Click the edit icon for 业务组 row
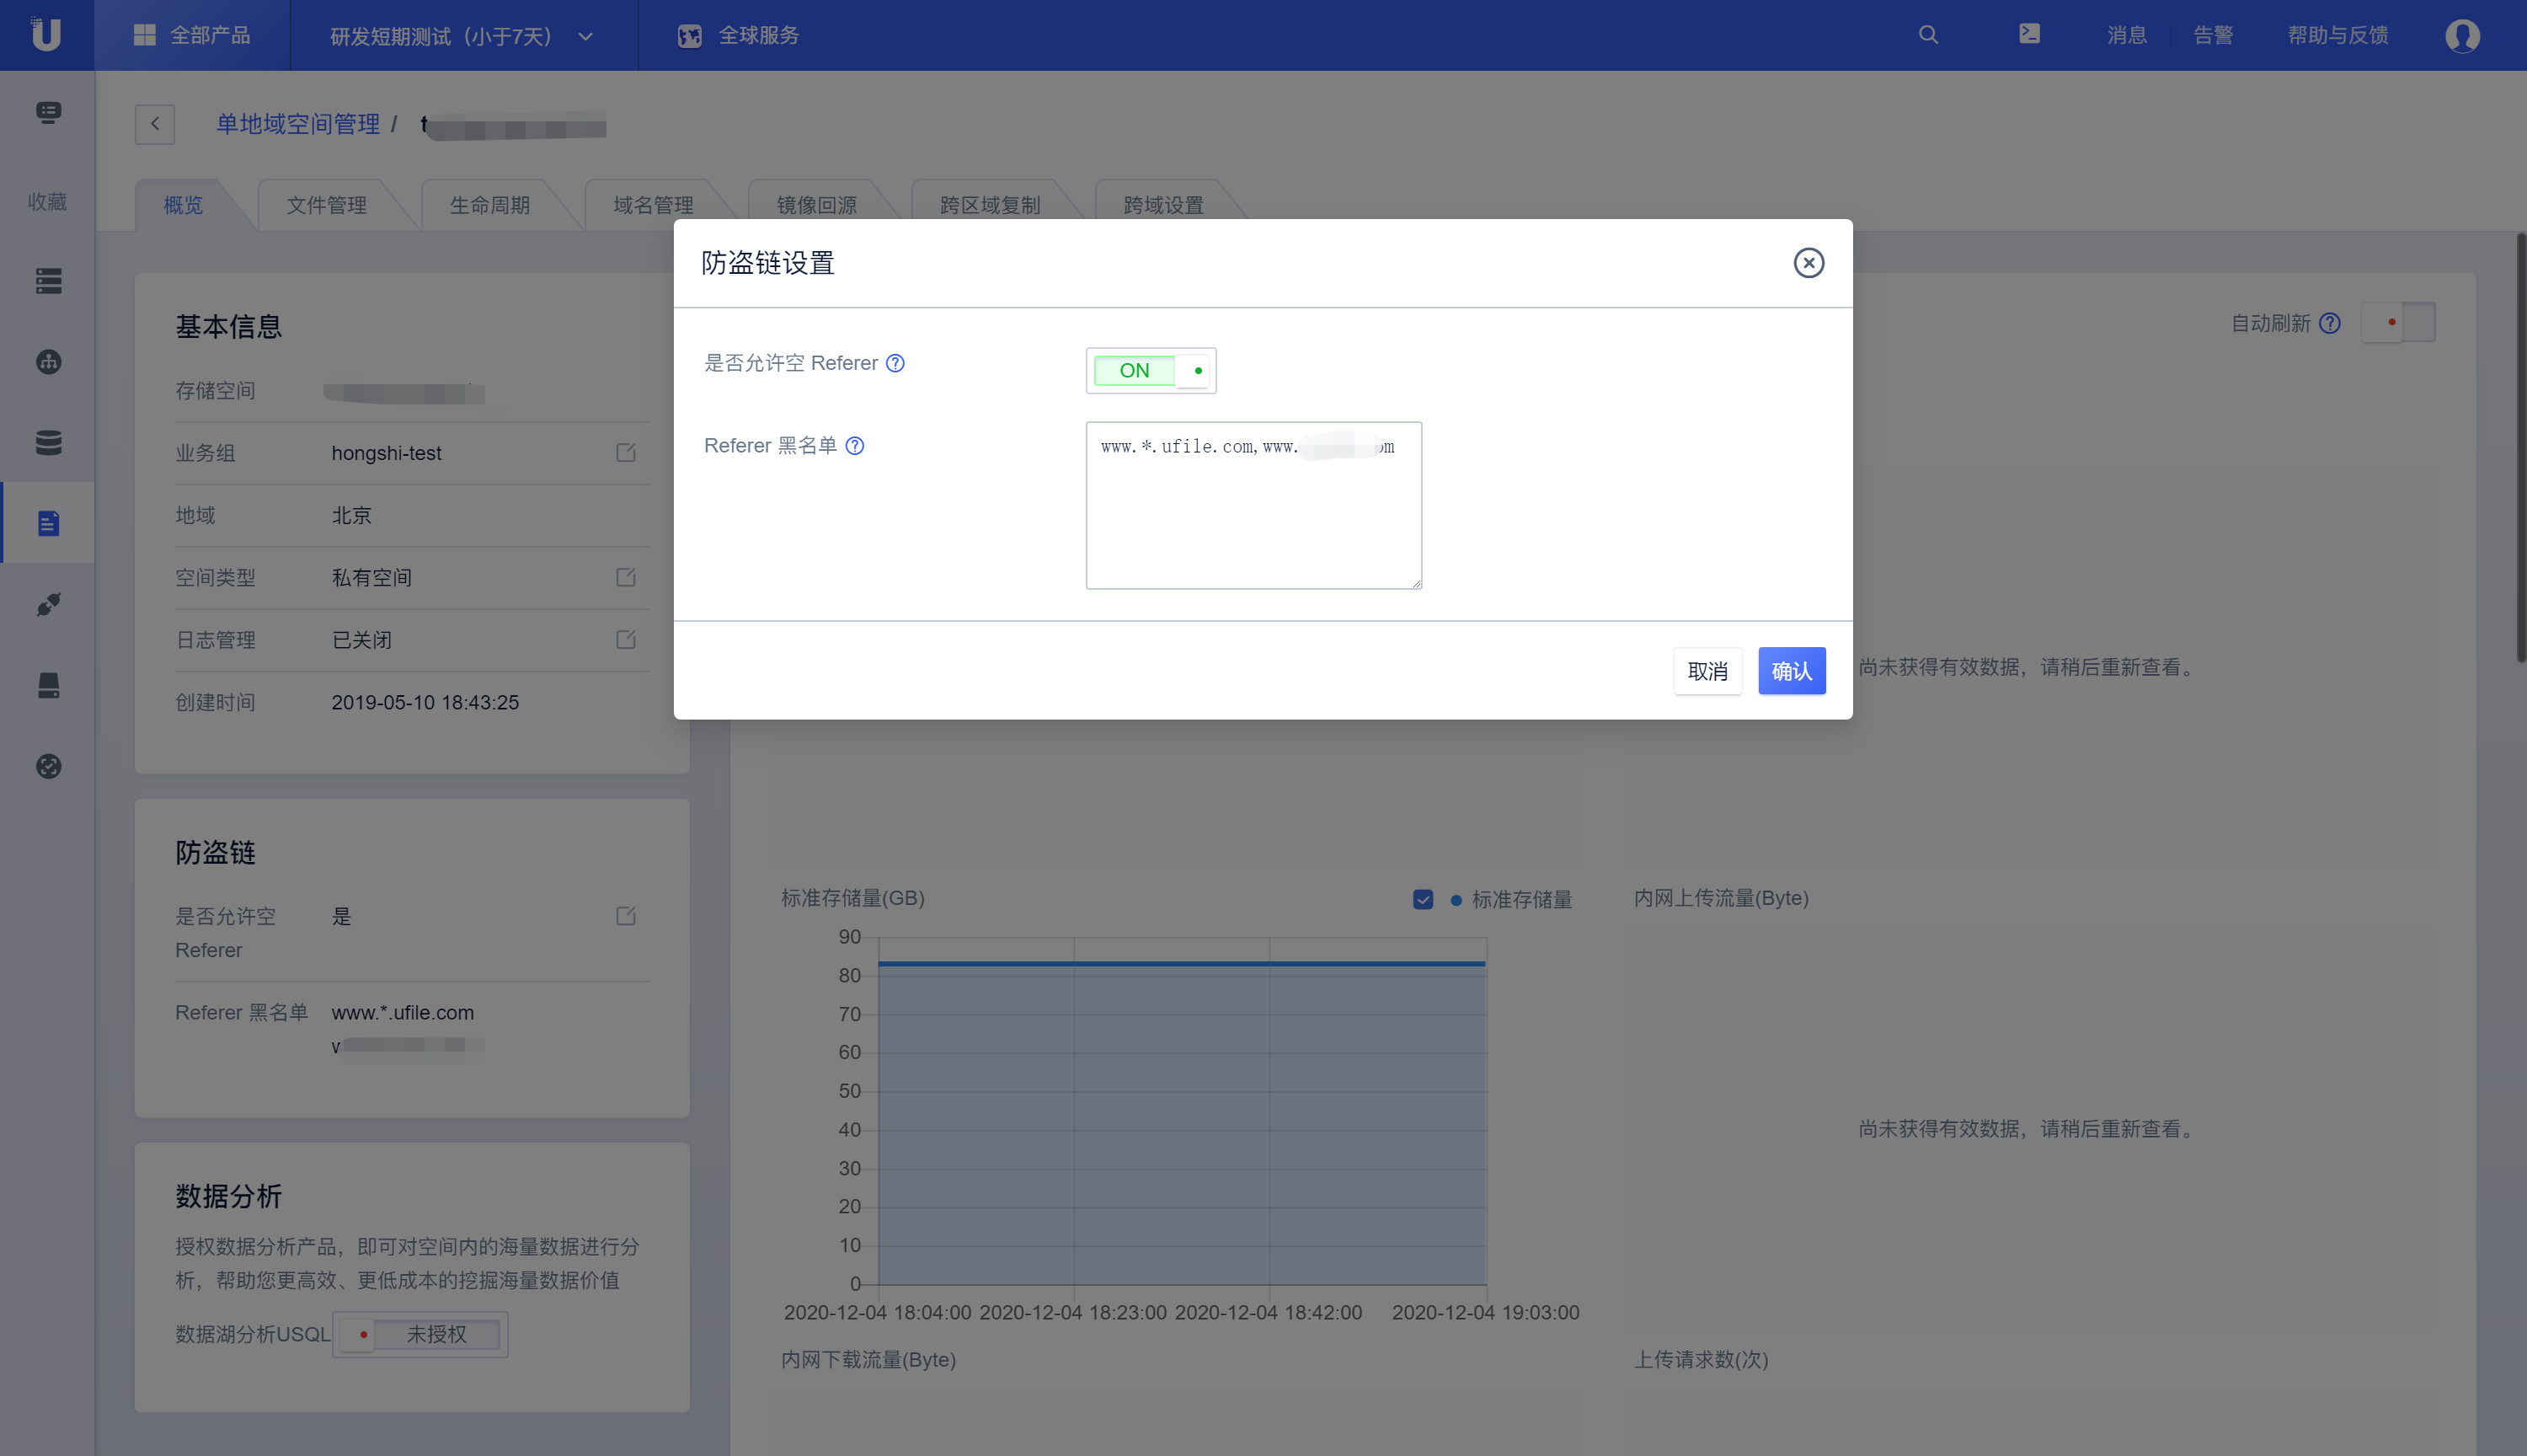Viewport: 2527px width, 1456px height. 626,453
